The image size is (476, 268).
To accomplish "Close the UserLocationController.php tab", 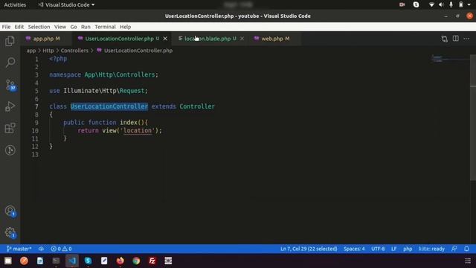I will (165, 39).
